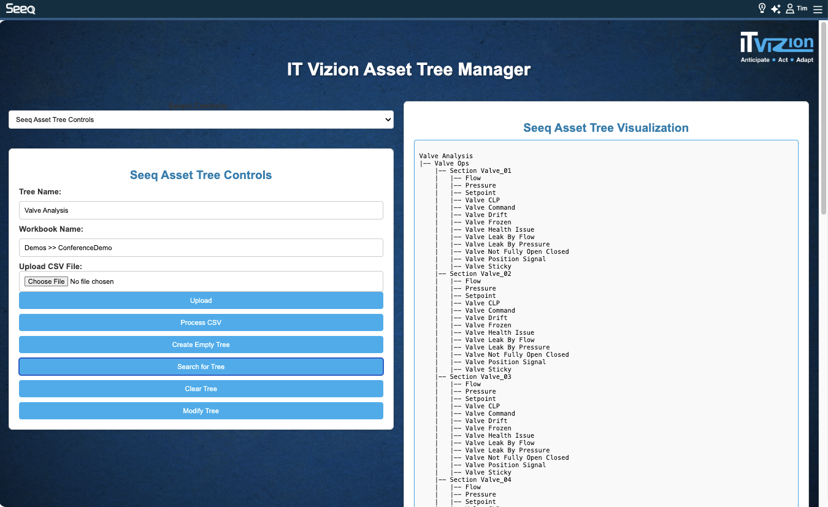Select Section Valve_01 in the tree

click(480, 171)
